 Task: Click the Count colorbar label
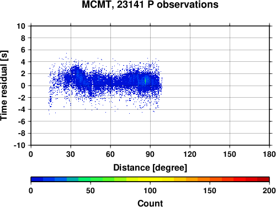coord(150,203)
